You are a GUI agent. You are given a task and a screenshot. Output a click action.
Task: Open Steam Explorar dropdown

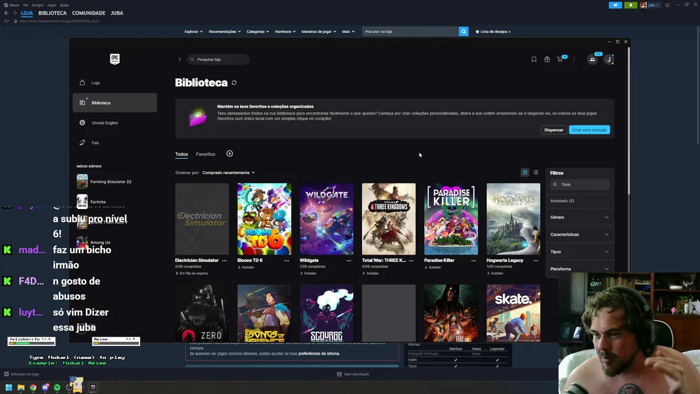point(194,32)
